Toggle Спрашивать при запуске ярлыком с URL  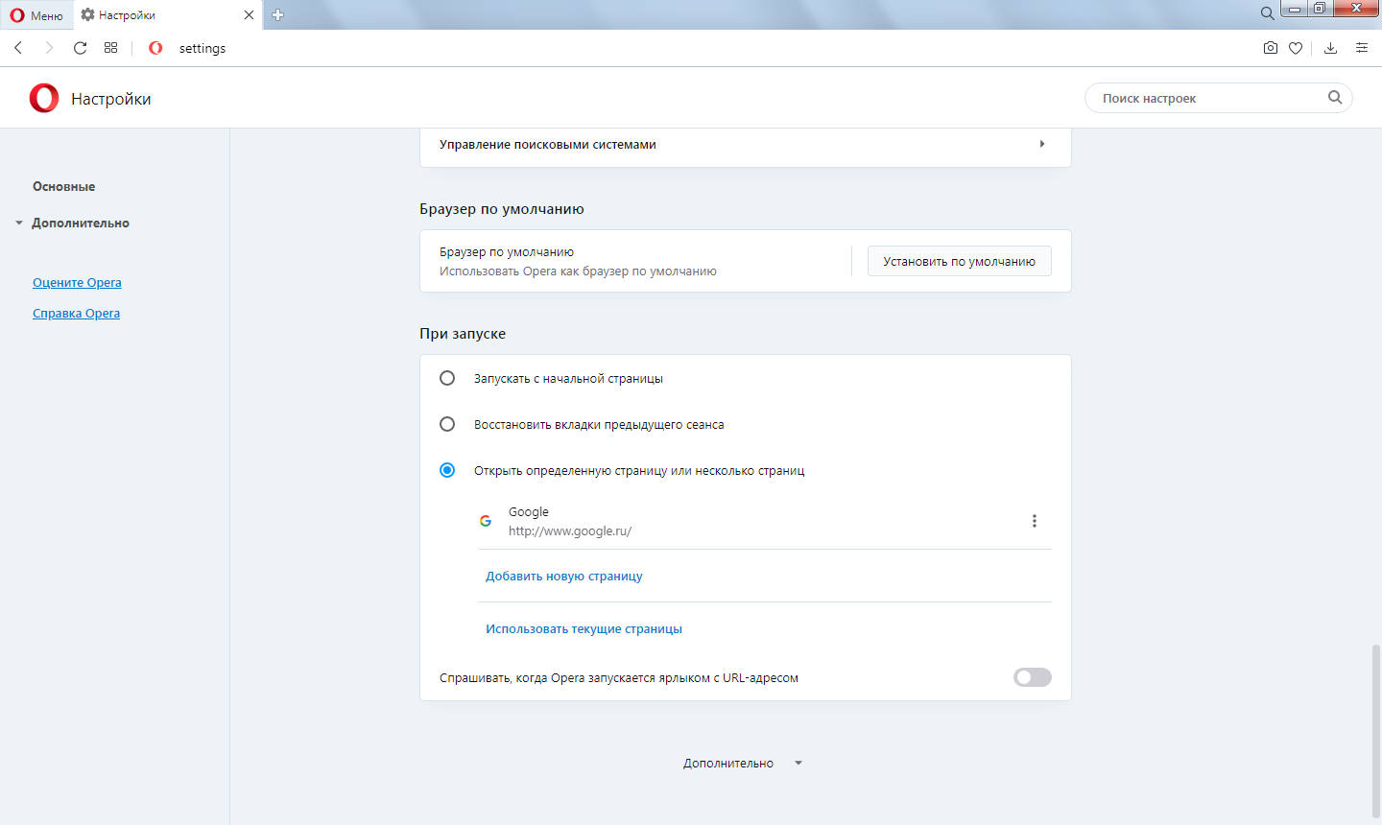click(1033, 677)
